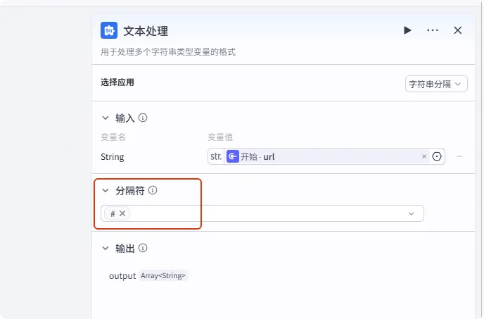
Task: Remove the String input row with minus
Action: [459, 156]
